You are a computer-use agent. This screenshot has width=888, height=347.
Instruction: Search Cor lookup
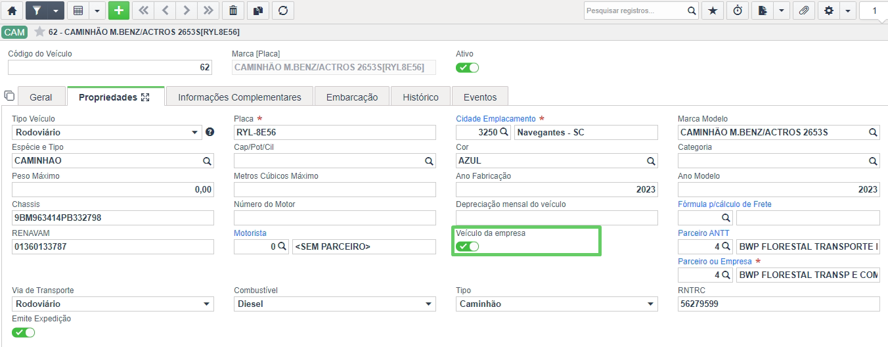tap(651, 160)
